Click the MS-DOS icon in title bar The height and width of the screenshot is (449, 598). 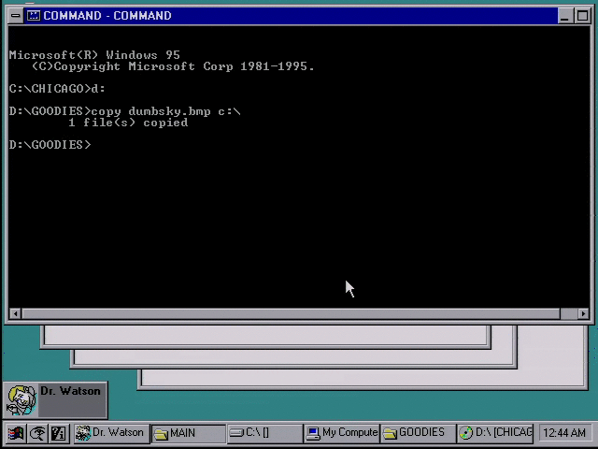pos(34,16)
